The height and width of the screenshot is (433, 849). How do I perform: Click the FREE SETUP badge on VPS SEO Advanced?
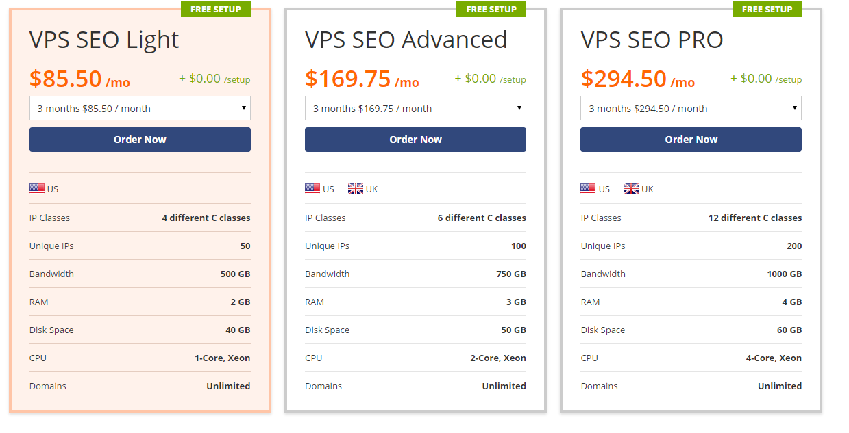pyautogui.click(x=491, y=10)
